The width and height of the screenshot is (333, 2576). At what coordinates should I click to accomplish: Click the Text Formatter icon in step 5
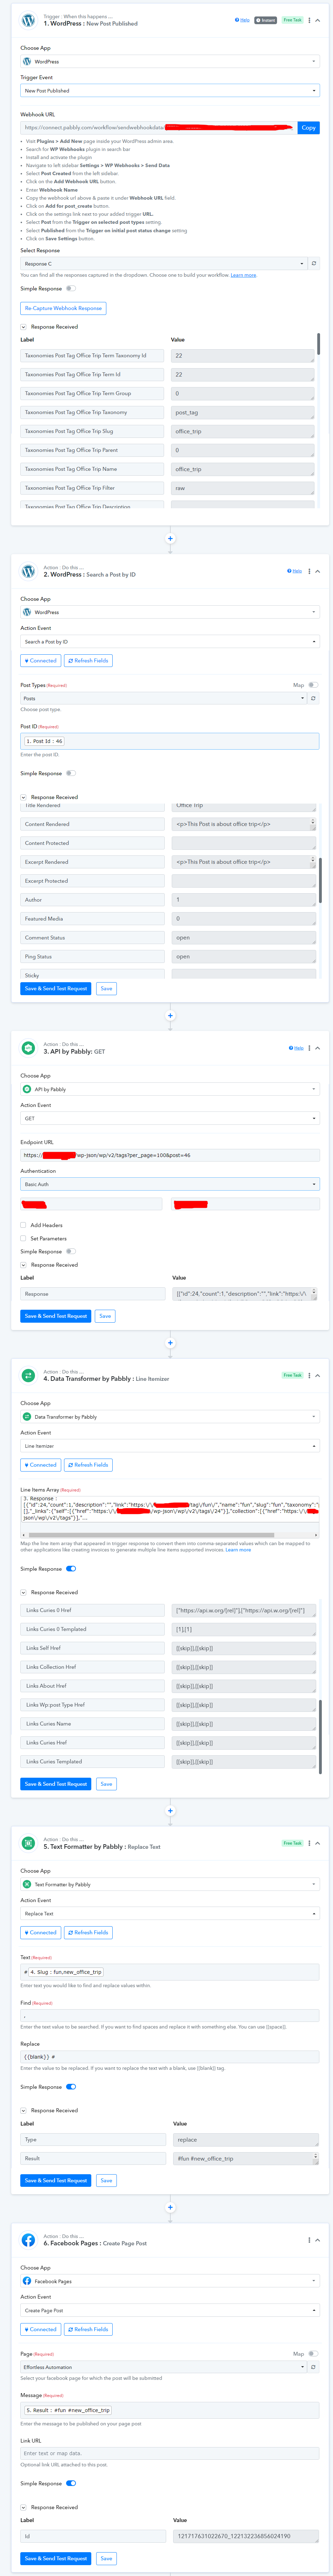pyautogui.click(x=28, y=1842)
